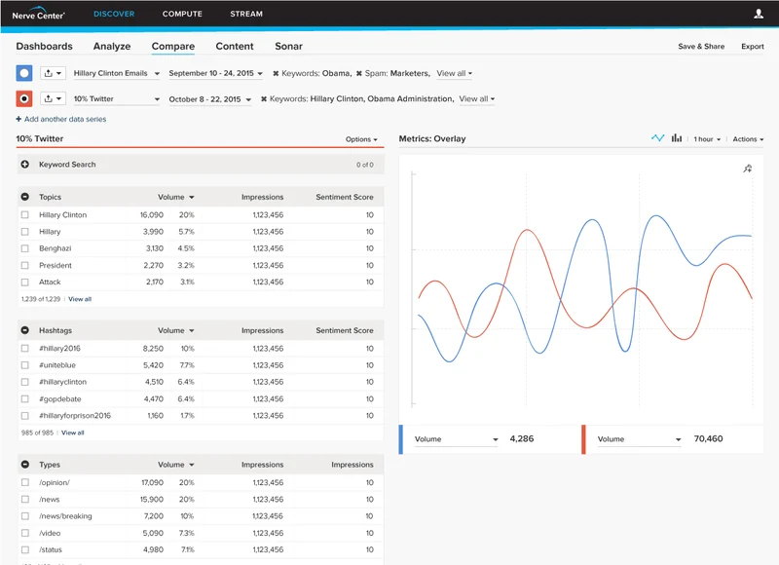Expand the Keyword Search section
The height and width of the screenshot is (565, 779).
tap(25, 164)
